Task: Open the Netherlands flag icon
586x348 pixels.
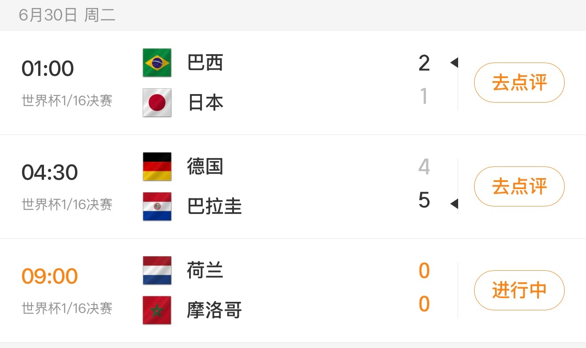Action: pos(157,270)
